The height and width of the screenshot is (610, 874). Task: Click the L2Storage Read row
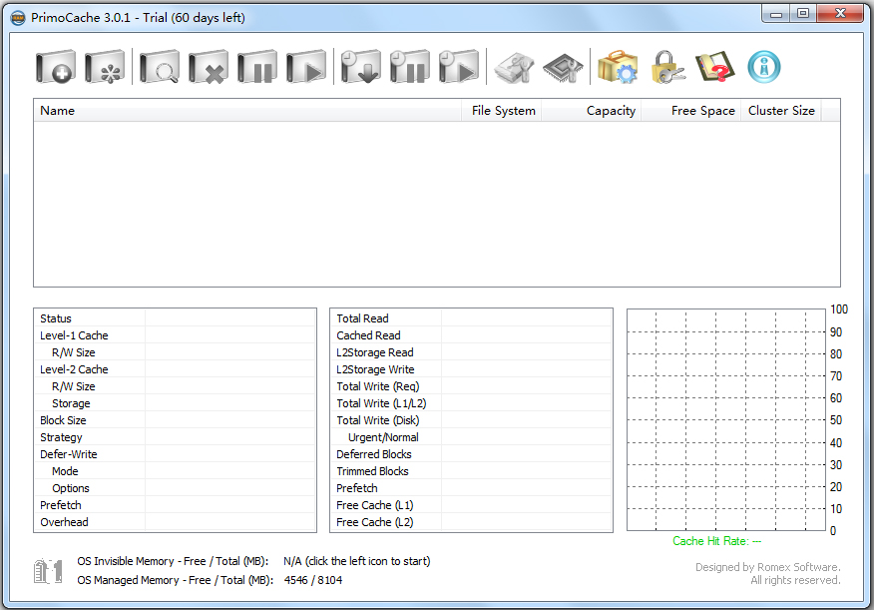click(x=472, y=352)
